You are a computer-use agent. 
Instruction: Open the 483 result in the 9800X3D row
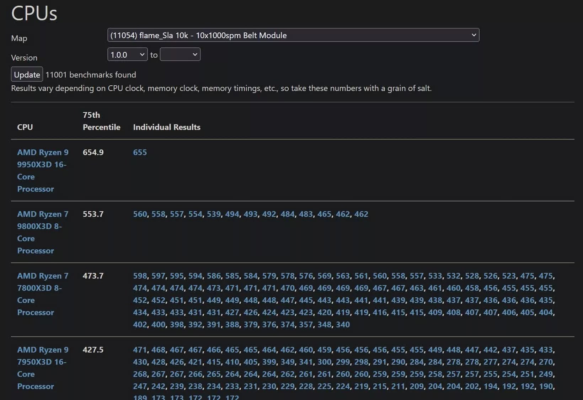click(306, 214)
